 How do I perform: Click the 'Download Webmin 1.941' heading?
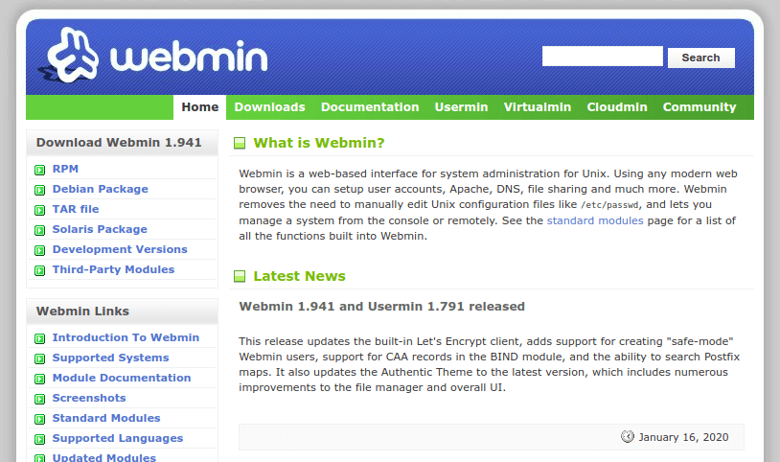point(119,143)
